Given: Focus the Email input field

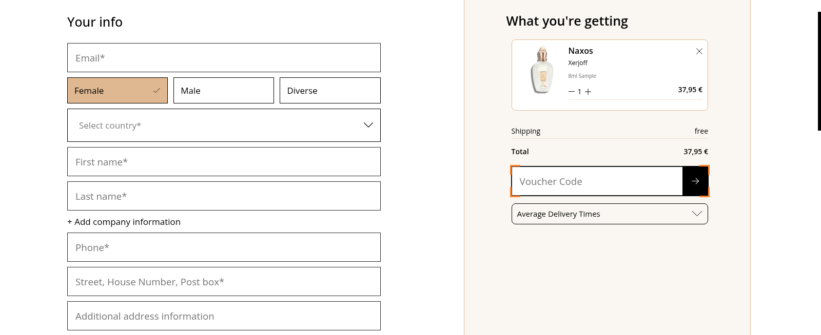Looking at the screenshot, I should [224, 58].
